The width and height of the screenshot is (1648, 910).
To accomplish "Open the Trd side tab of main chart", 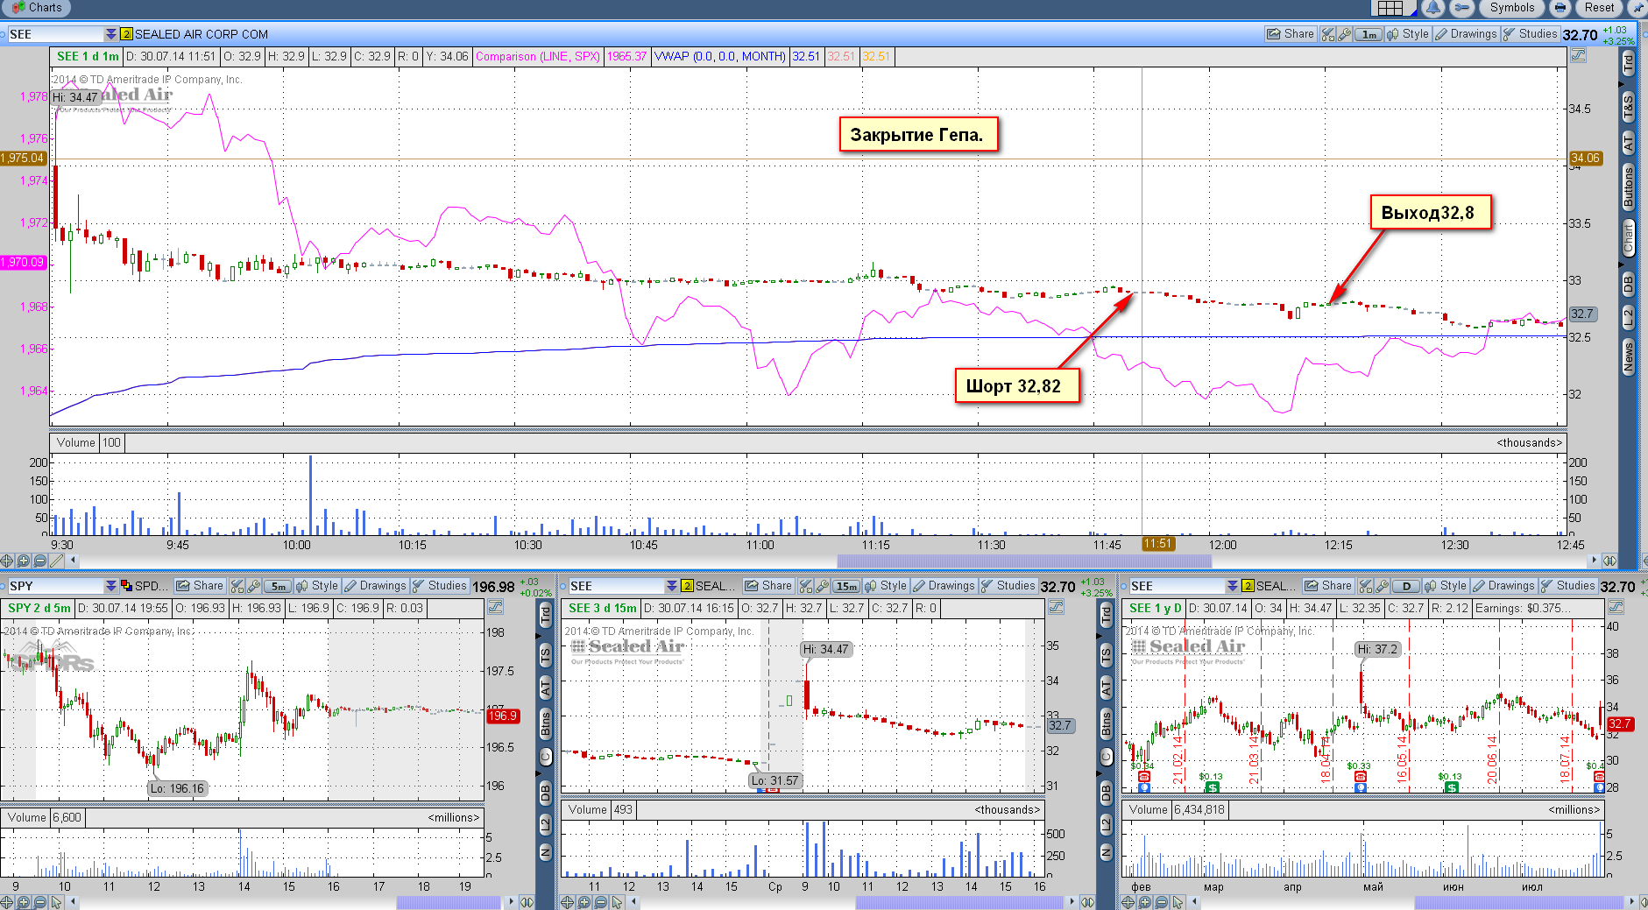I will [x=1628, y=63].
